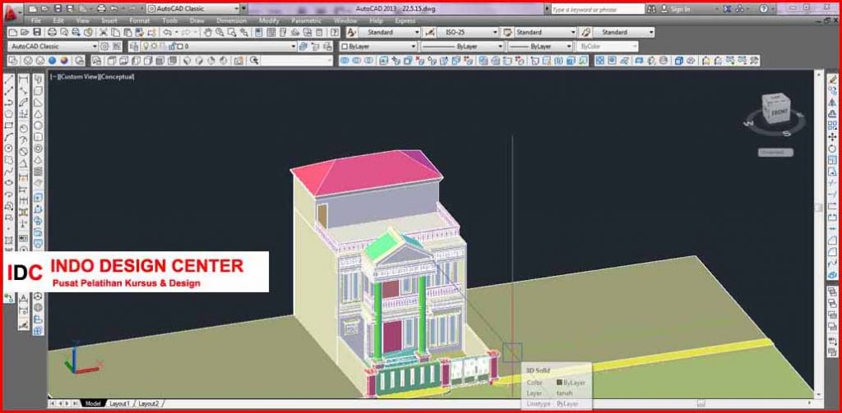
Task: Open the ISO-25 dimension style dropdown
Action: point(468,33)
